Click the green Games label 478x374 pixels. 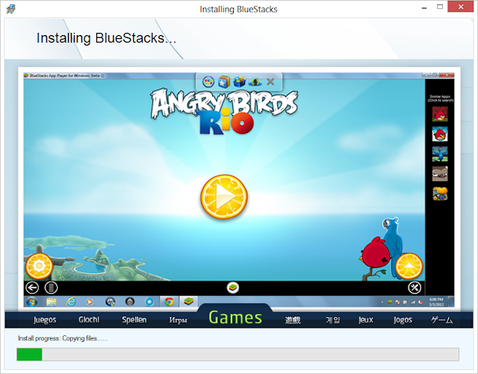[235, 317]
